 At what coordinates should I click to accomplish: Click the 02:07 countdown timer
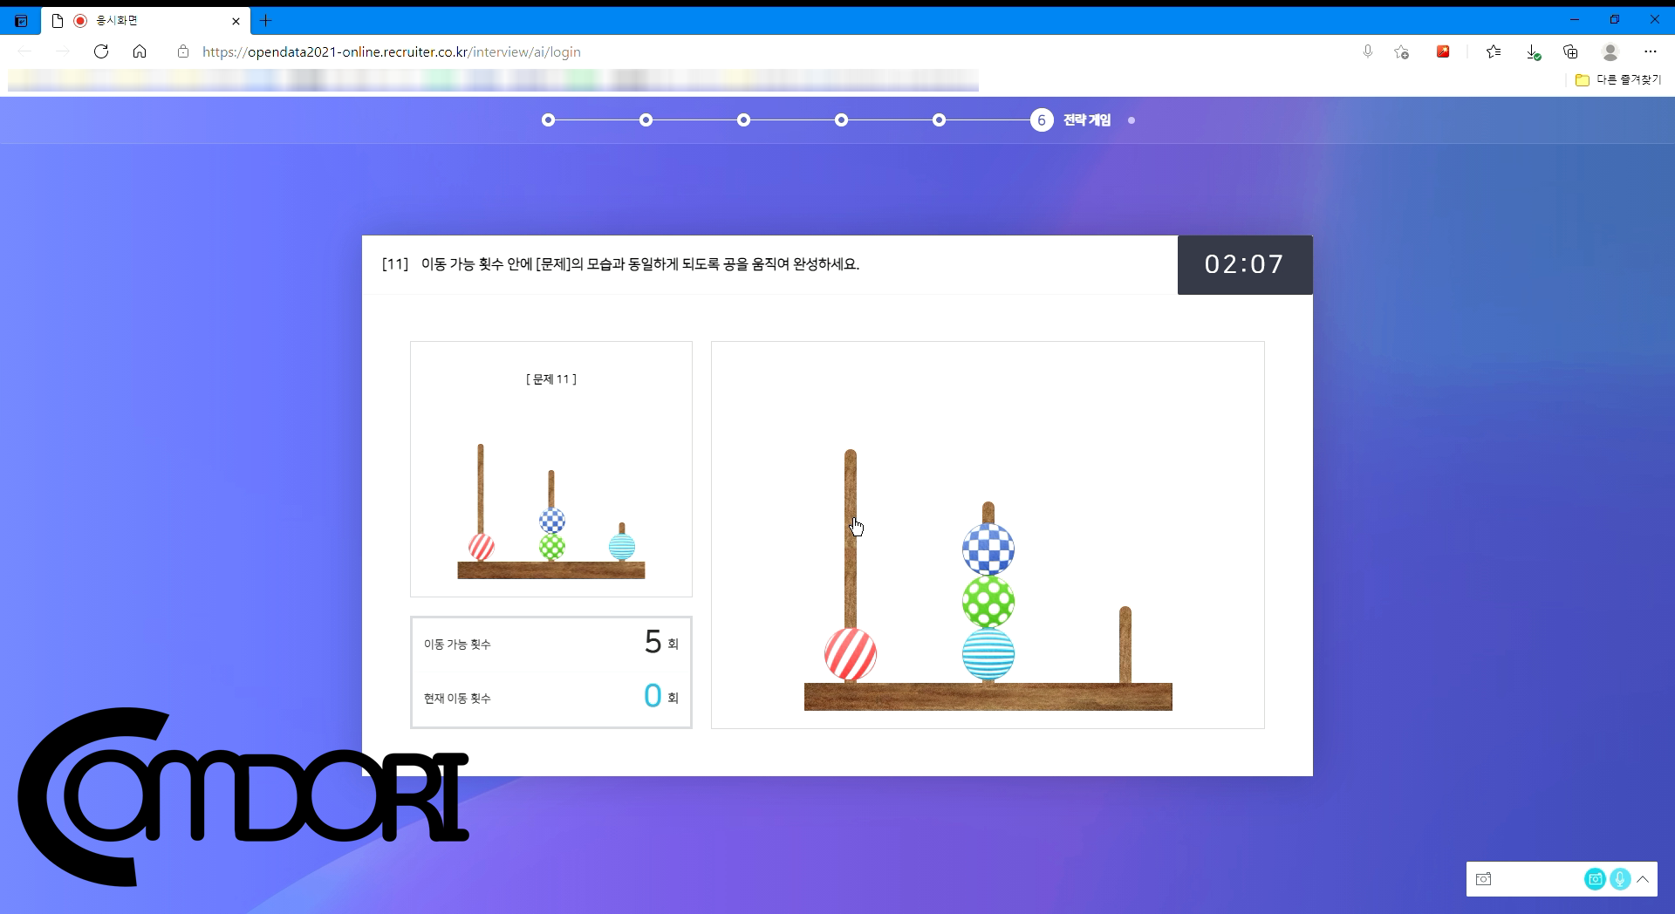[1245, 264]
